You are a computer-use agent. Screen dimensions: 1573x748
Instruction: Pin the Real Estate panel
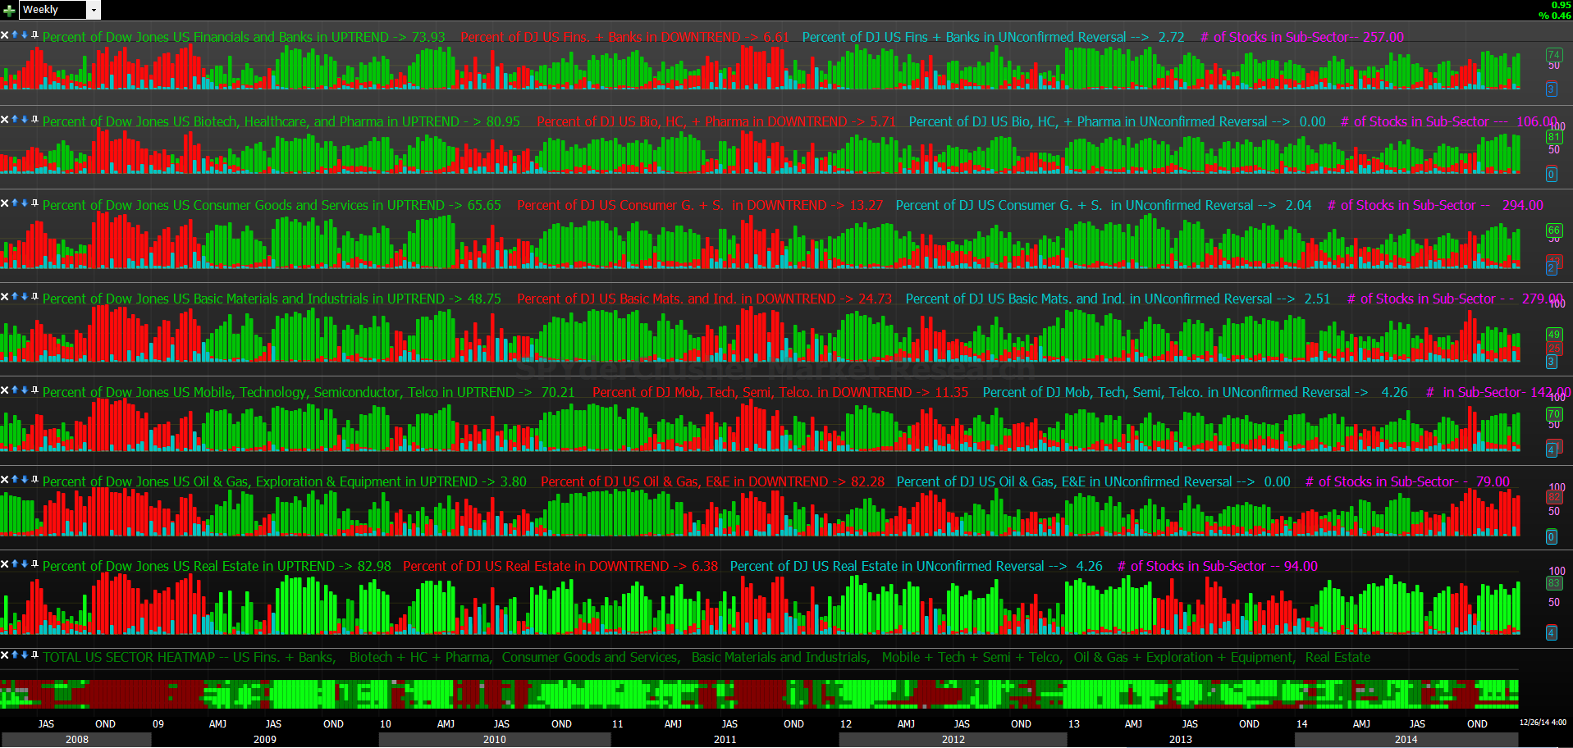coord(34,564)
